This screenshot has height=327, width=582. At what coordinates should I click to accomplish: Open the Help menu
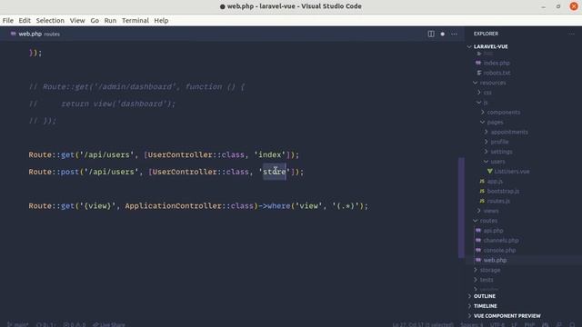pos(161,20)
